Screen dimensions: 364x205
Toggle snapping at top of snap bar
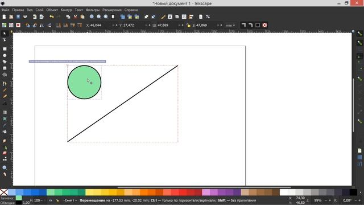359,34
